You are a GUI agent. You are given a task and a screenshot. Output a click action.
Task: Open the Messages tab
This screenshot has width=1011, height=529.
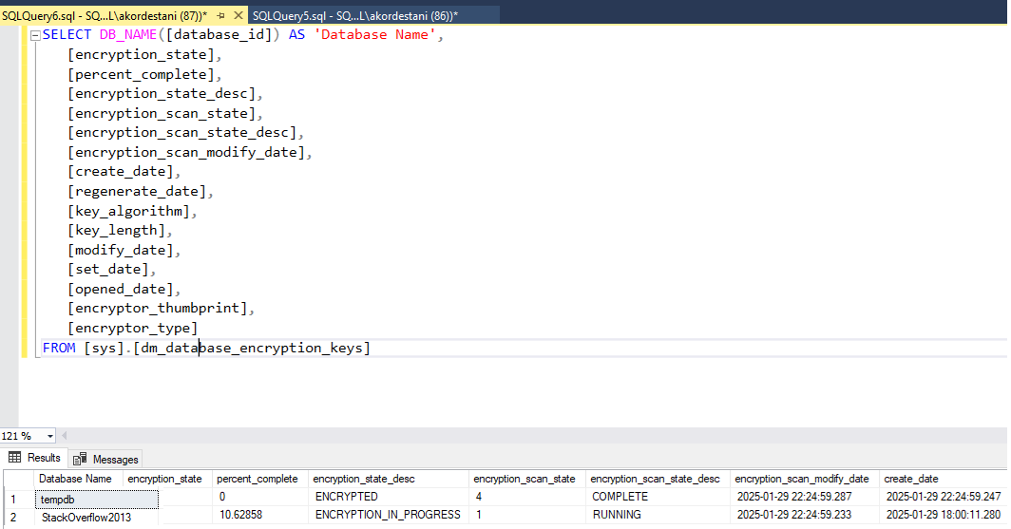(105, 460)
